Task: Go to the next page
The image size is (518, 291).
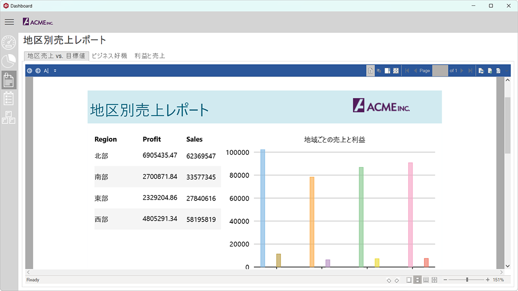Action: coord(462,70)
